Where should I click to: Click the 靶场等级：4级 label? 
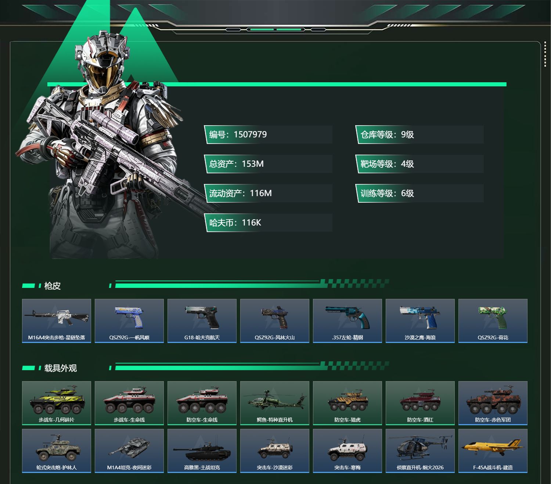click(x=419, y=164)
